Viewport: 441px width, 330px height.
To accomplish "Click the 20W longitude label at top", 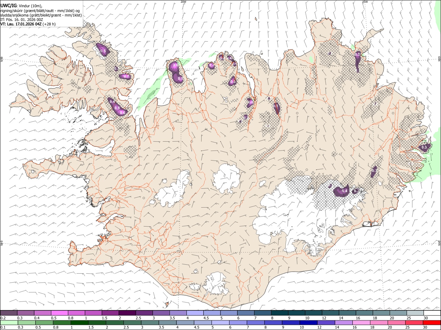I will click(x=183, y=2).
